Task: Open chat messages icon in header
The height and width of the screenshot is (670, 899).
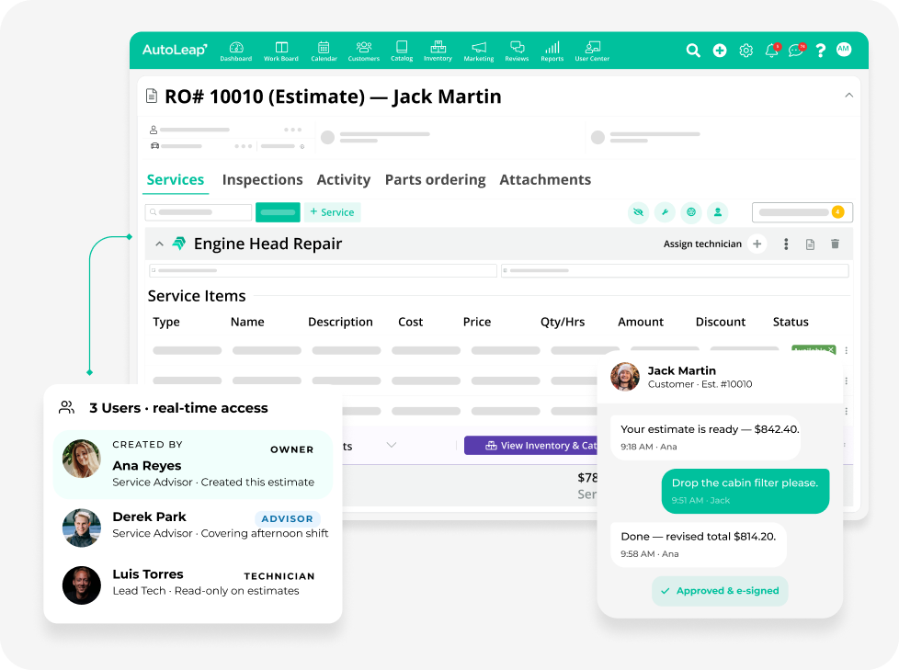Action: pyautogui.click(x=797, y=50)
